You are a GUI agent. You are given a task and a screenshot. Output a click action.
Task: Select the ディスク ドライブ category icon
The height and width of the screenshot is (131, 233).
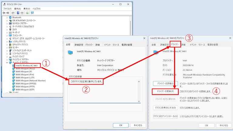10,56
